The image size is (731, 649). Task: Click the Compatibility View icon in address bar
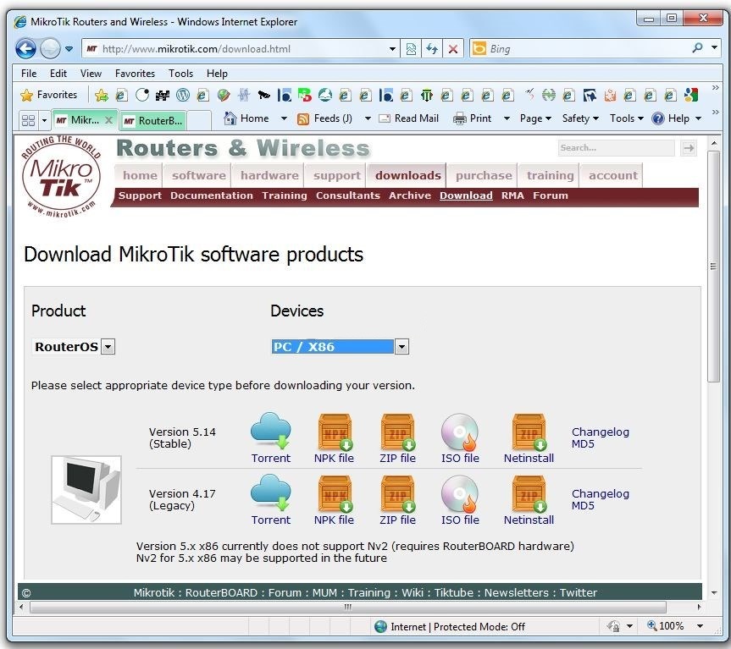coord(411,49)
